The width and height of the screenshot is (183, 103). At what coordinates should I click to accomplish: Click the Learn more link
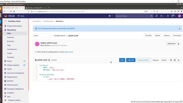tap(69, 52)
